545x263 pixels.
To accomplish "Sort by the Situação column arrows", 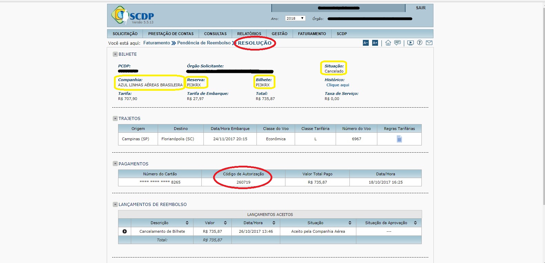I will pos(350,223).
